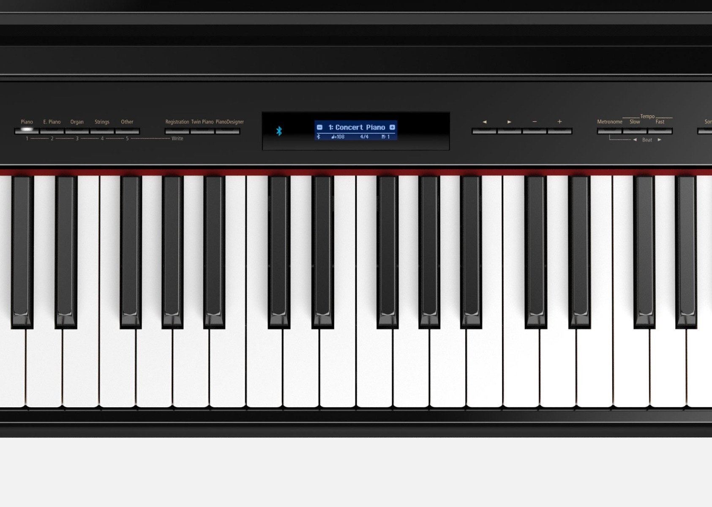Click the left arrow cursor button
This screenshot has height=507, width=712.
[x=484, y=131]
